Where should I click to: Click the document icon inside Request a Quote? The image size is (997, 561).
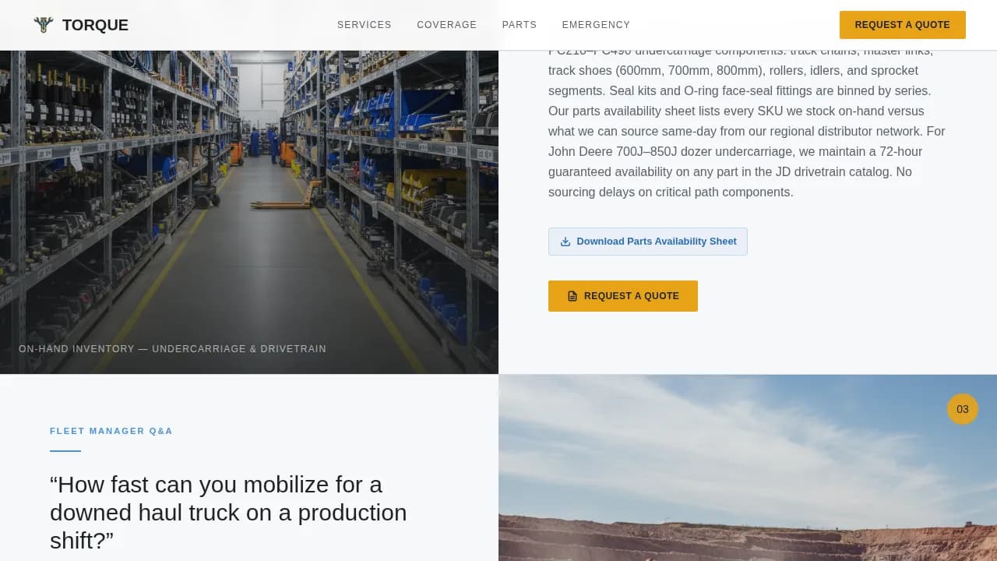point(572,295)
